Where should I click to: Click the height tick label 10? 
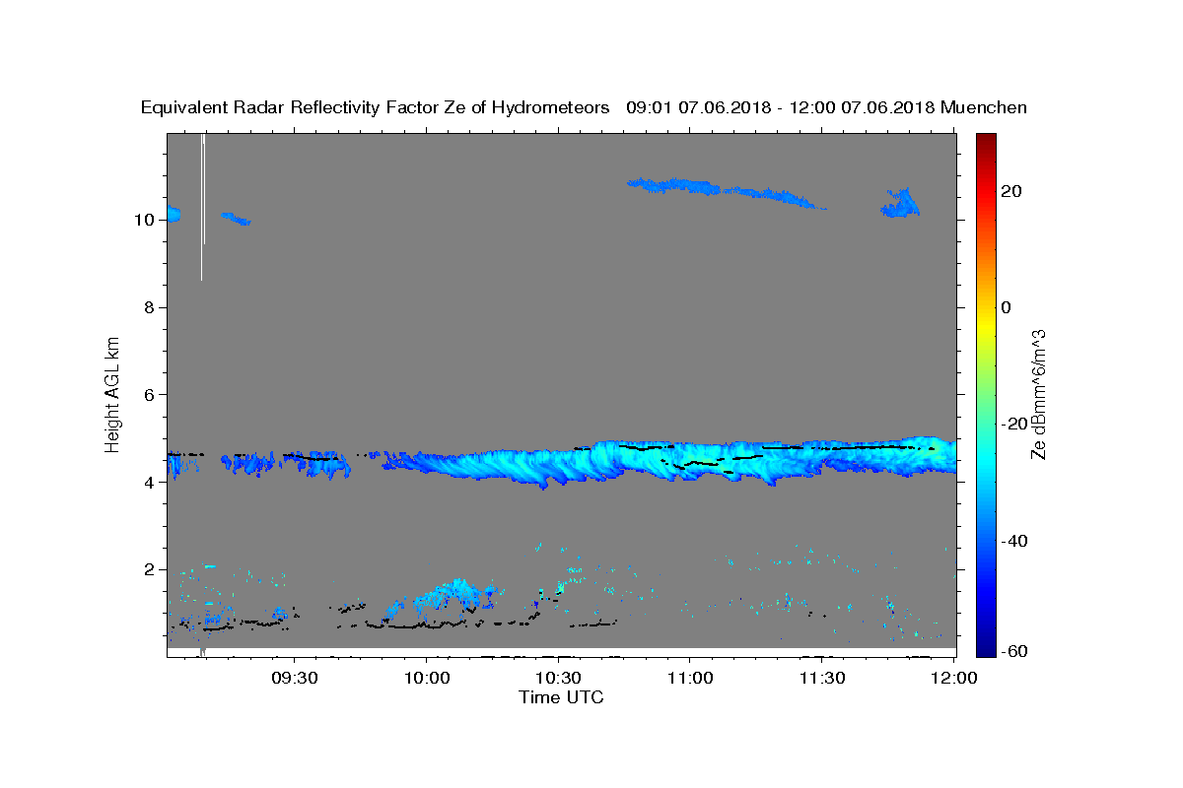pyautogui.click(x=145, y=220)
